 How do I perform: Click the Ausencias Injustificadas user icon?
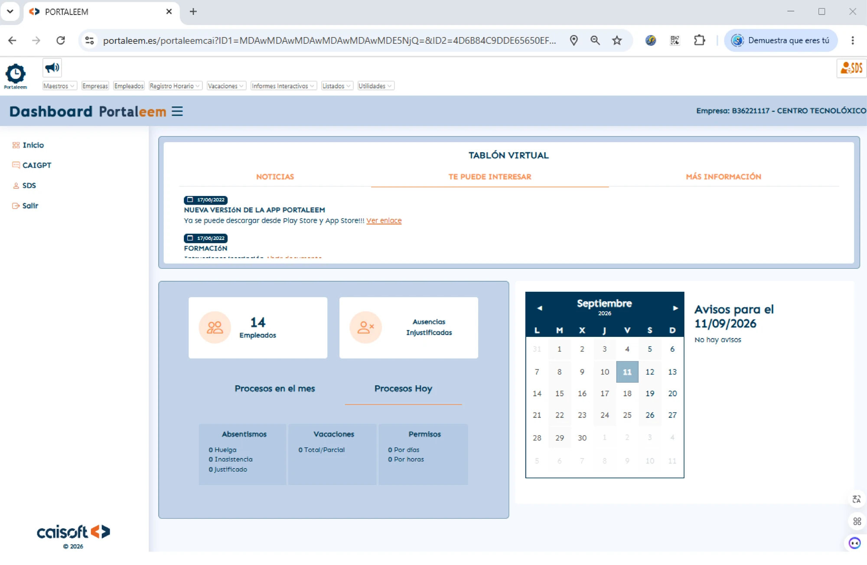365,327
